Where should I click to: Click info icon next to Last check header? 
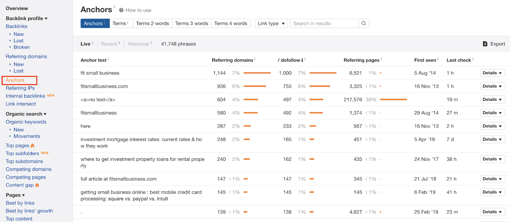pyautogui.click(x=473, y=59)
